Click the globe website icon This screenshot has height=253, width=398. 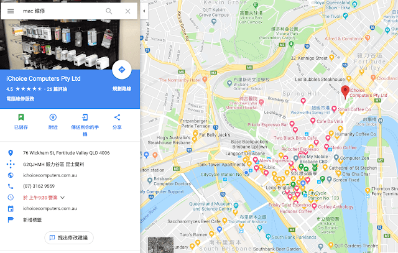11,175
